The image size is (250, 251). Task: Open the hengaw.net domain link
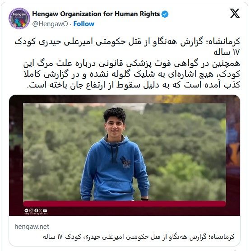(x=32, y=227)
